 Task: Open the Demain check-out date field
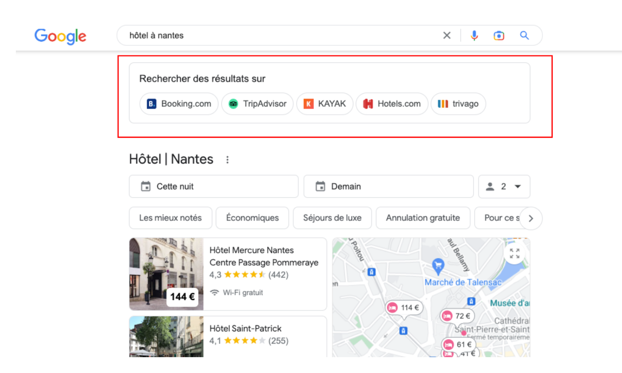pos(388,186)
